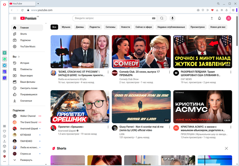Open YouTube notifications bell
239x166 pixels.
[220, 18]
